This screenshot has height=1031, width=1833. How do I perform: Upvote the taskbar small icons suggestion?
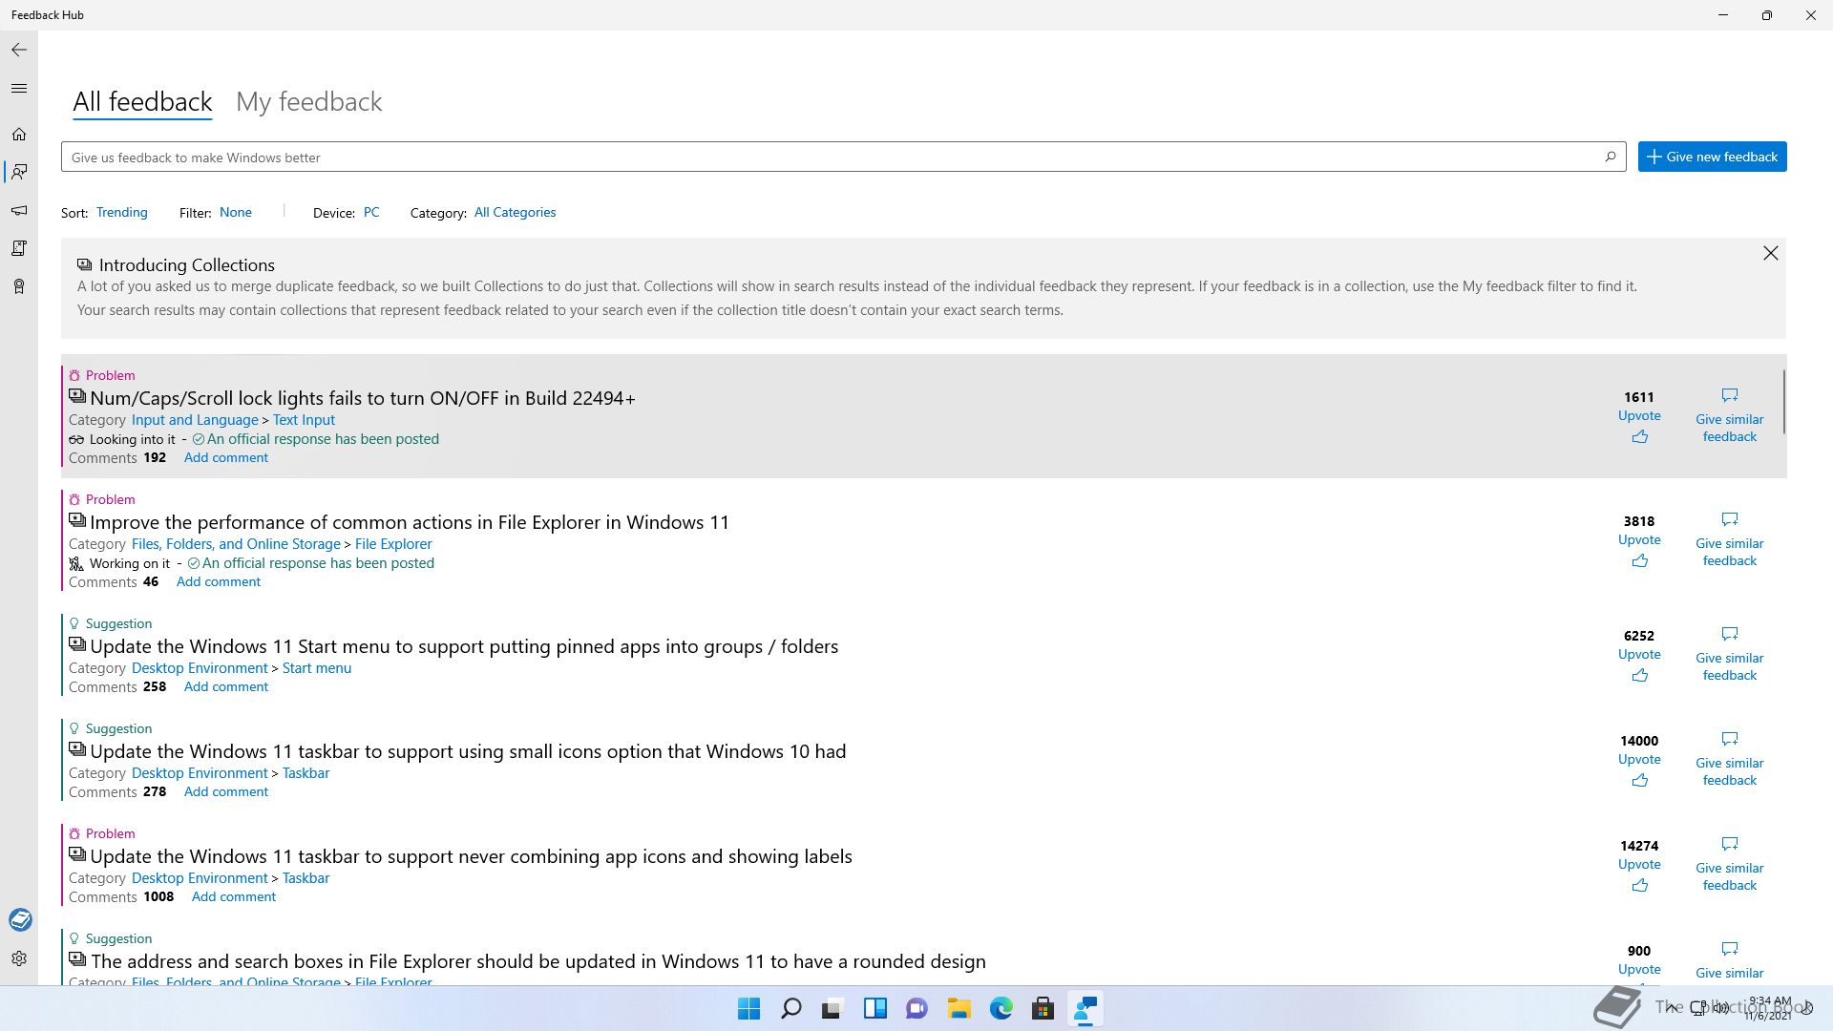(1639, 769)
